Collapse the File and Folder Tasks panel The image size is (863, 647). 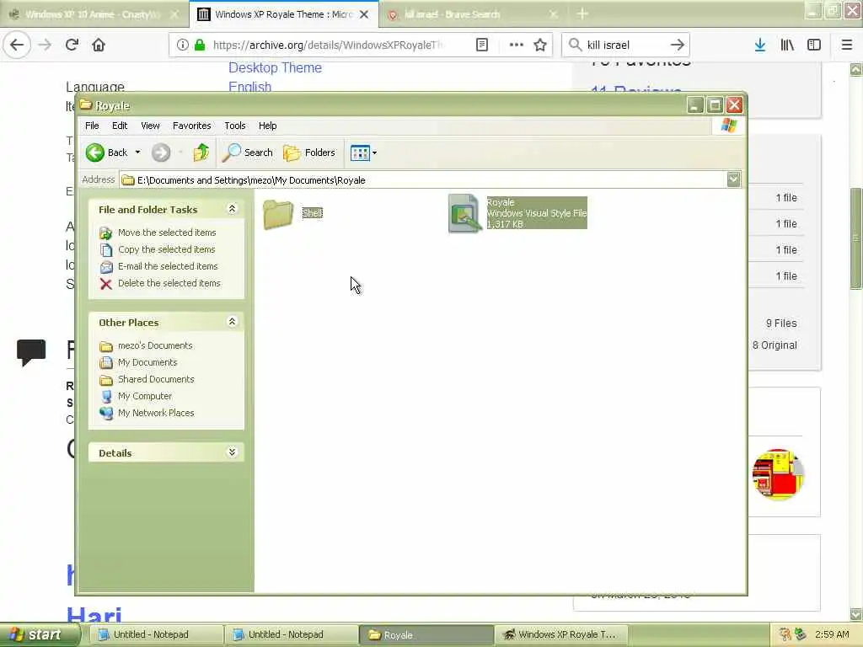click(232, 209)
